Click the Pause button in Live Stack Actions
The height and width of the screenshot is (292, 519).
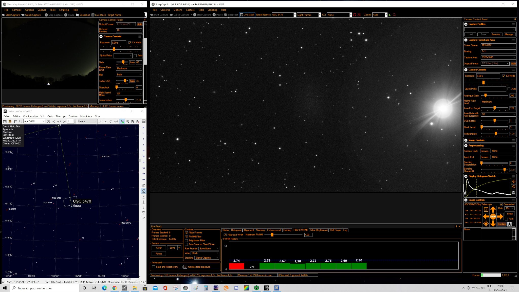pos(159,254)
